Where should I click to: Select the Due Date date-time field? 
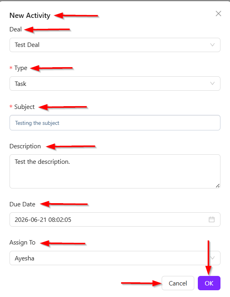(115, 219)
